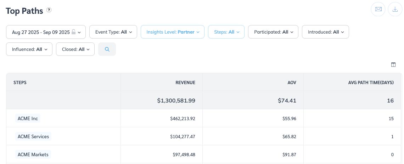Expand the Closed filter dropdown
404x164 pixels.
click(x=75, y=49)
